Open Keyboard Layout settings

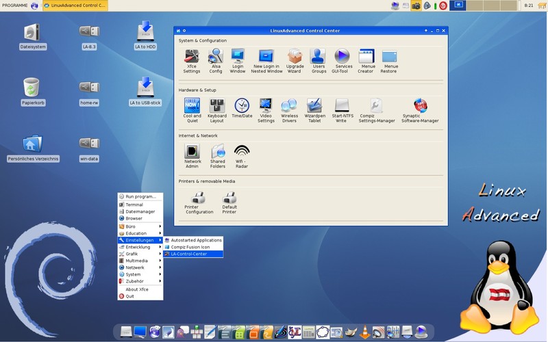(x=216, y=110)
